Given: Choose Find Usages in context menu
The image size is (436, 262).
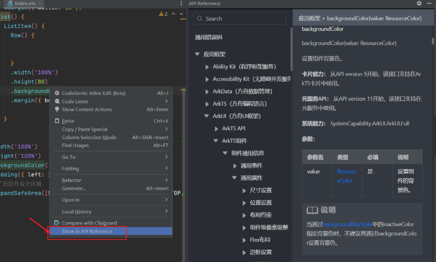Looking at the screenshot, I should (x=111, y=145).
